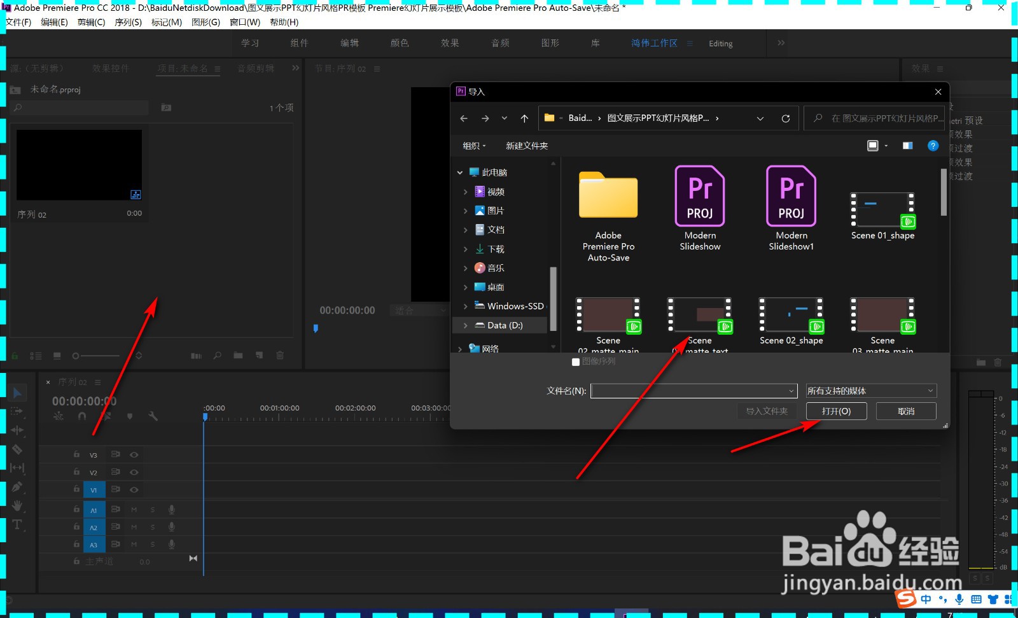Expand 图片 folder in tree
The image size is (1018, 618).
tap(465, 211)
